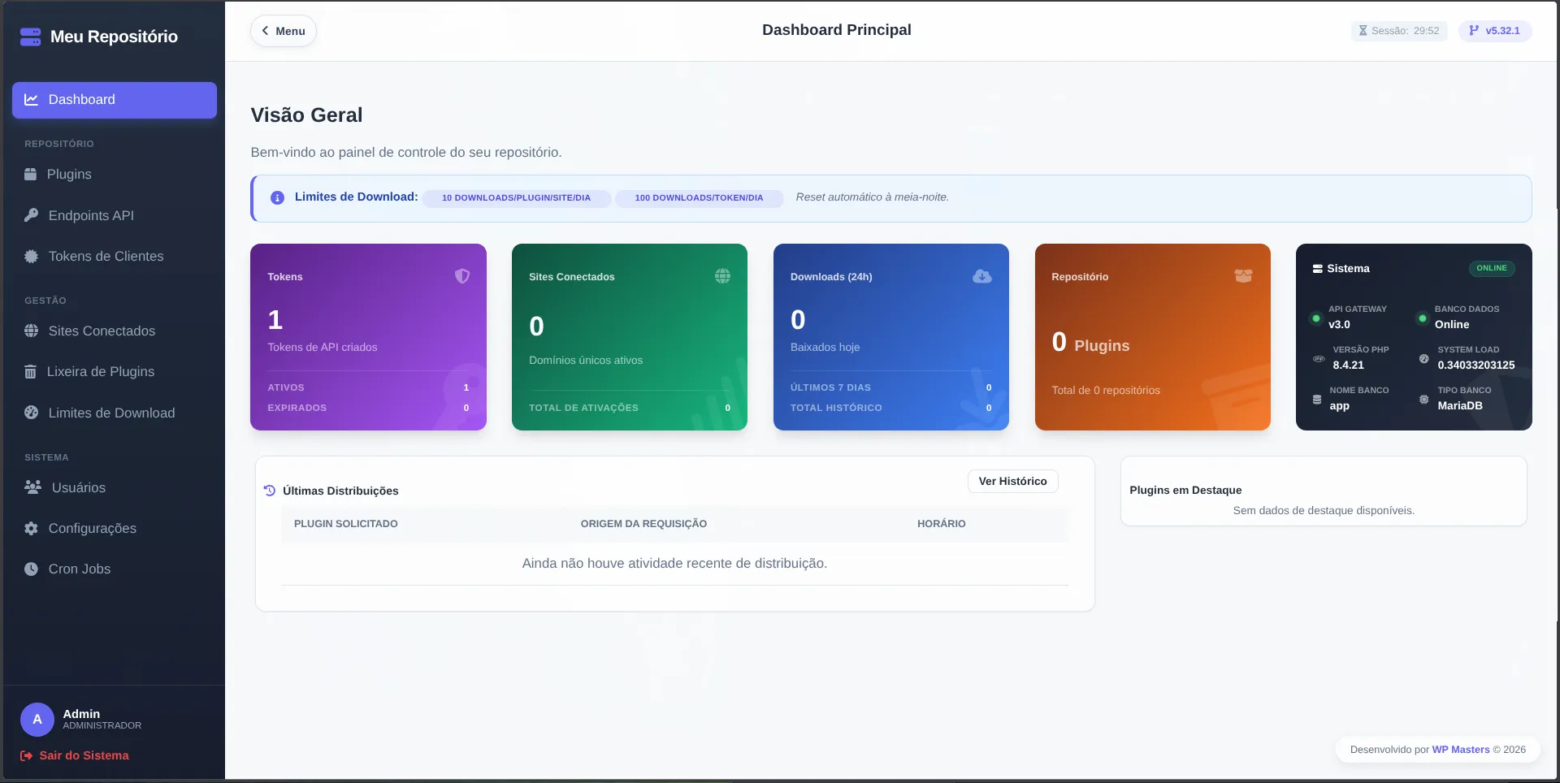Open Plugins in the sidebar
Image resolution: width=1560 pixels, height=783 pixels.
(115, 175)
